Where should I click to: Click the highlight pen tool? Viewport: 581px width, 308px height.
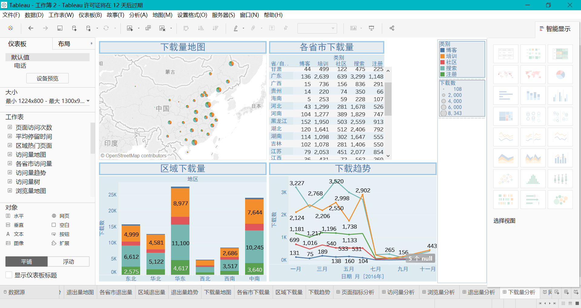pos(236,28)
